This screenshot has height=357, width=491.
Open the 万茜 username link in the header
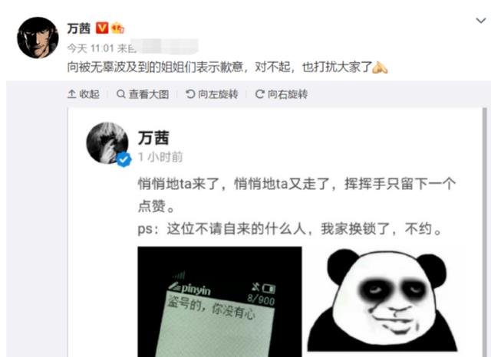click(78, 28)
